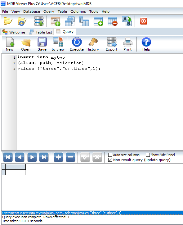Viewport: 183px width, 225px height.
Task: Click the red power exit icon
Action: [x=143, y=21]
